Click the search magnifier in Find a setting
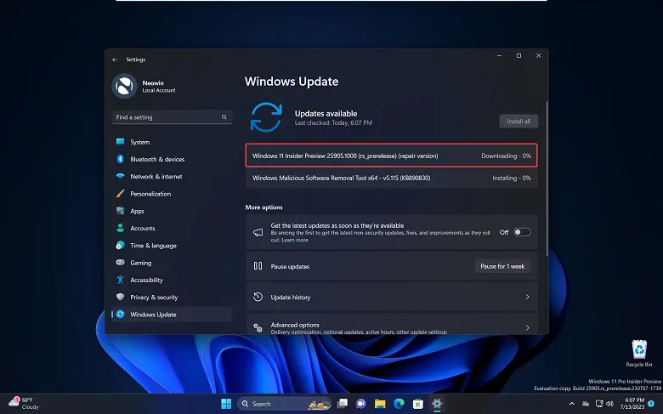The image size is (663, 414). pos(224,117)
